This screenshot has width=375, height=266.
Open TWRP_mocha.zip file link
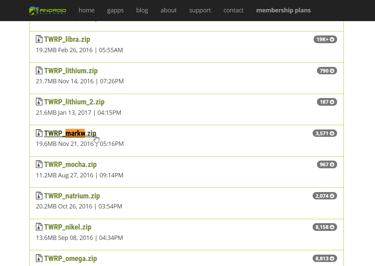coord(70,165)
